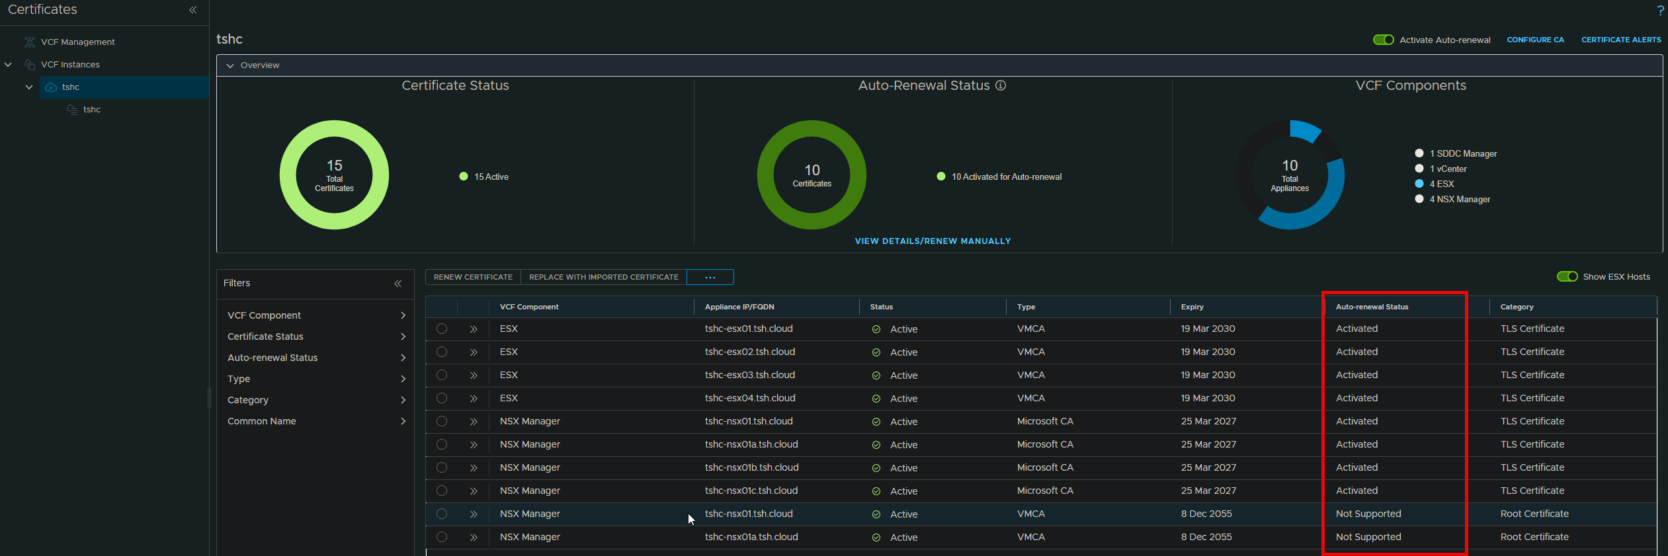Select the nested tshc child tree item
The image size is (1668, 556).
pos(92,110)
